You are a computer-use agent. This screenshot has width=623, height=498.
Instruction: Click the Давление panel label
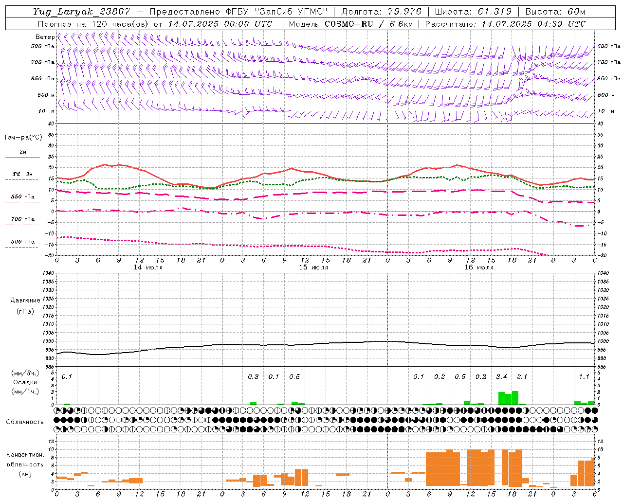25,301
